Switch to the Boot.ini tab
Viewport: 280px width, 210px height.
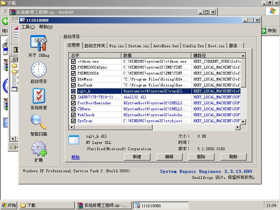pos(216,46)
